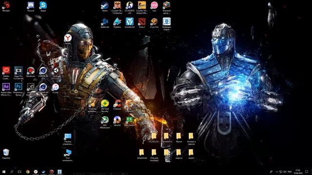Open MSI Afterburner shortcut
The width and height of the screenshot is (312, 175).
(x=105, y=122)
